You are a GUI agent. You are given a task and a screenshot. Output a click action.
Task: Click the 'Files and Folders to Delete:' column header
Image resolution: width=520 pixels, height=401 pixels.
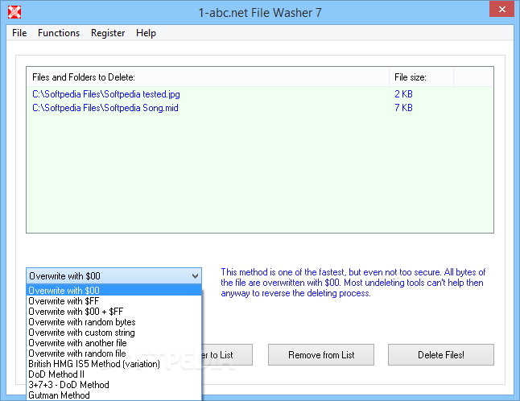[x=208, y=77]
